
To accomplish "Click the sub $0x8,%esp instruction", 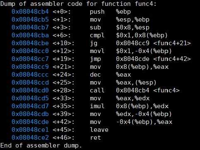I will point(120,27).
